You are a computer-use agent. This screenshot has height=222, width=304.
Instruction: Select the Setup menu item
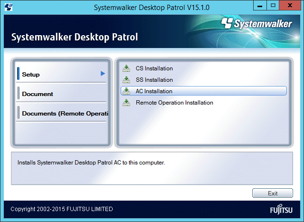pos(31,75)
